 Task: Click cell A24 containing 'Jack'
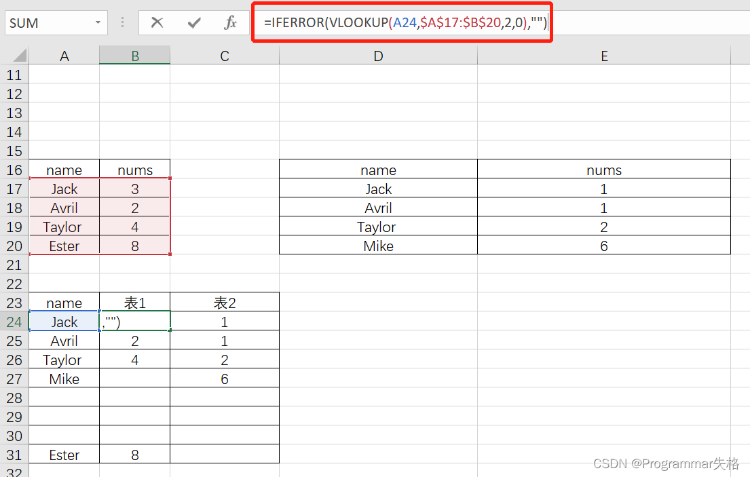(x=64, y=322)
